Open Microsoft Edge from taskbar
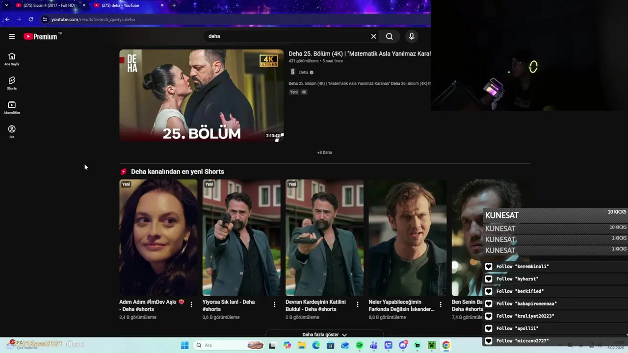This screenshot has width=628, height=353. (x=316, y=345)
